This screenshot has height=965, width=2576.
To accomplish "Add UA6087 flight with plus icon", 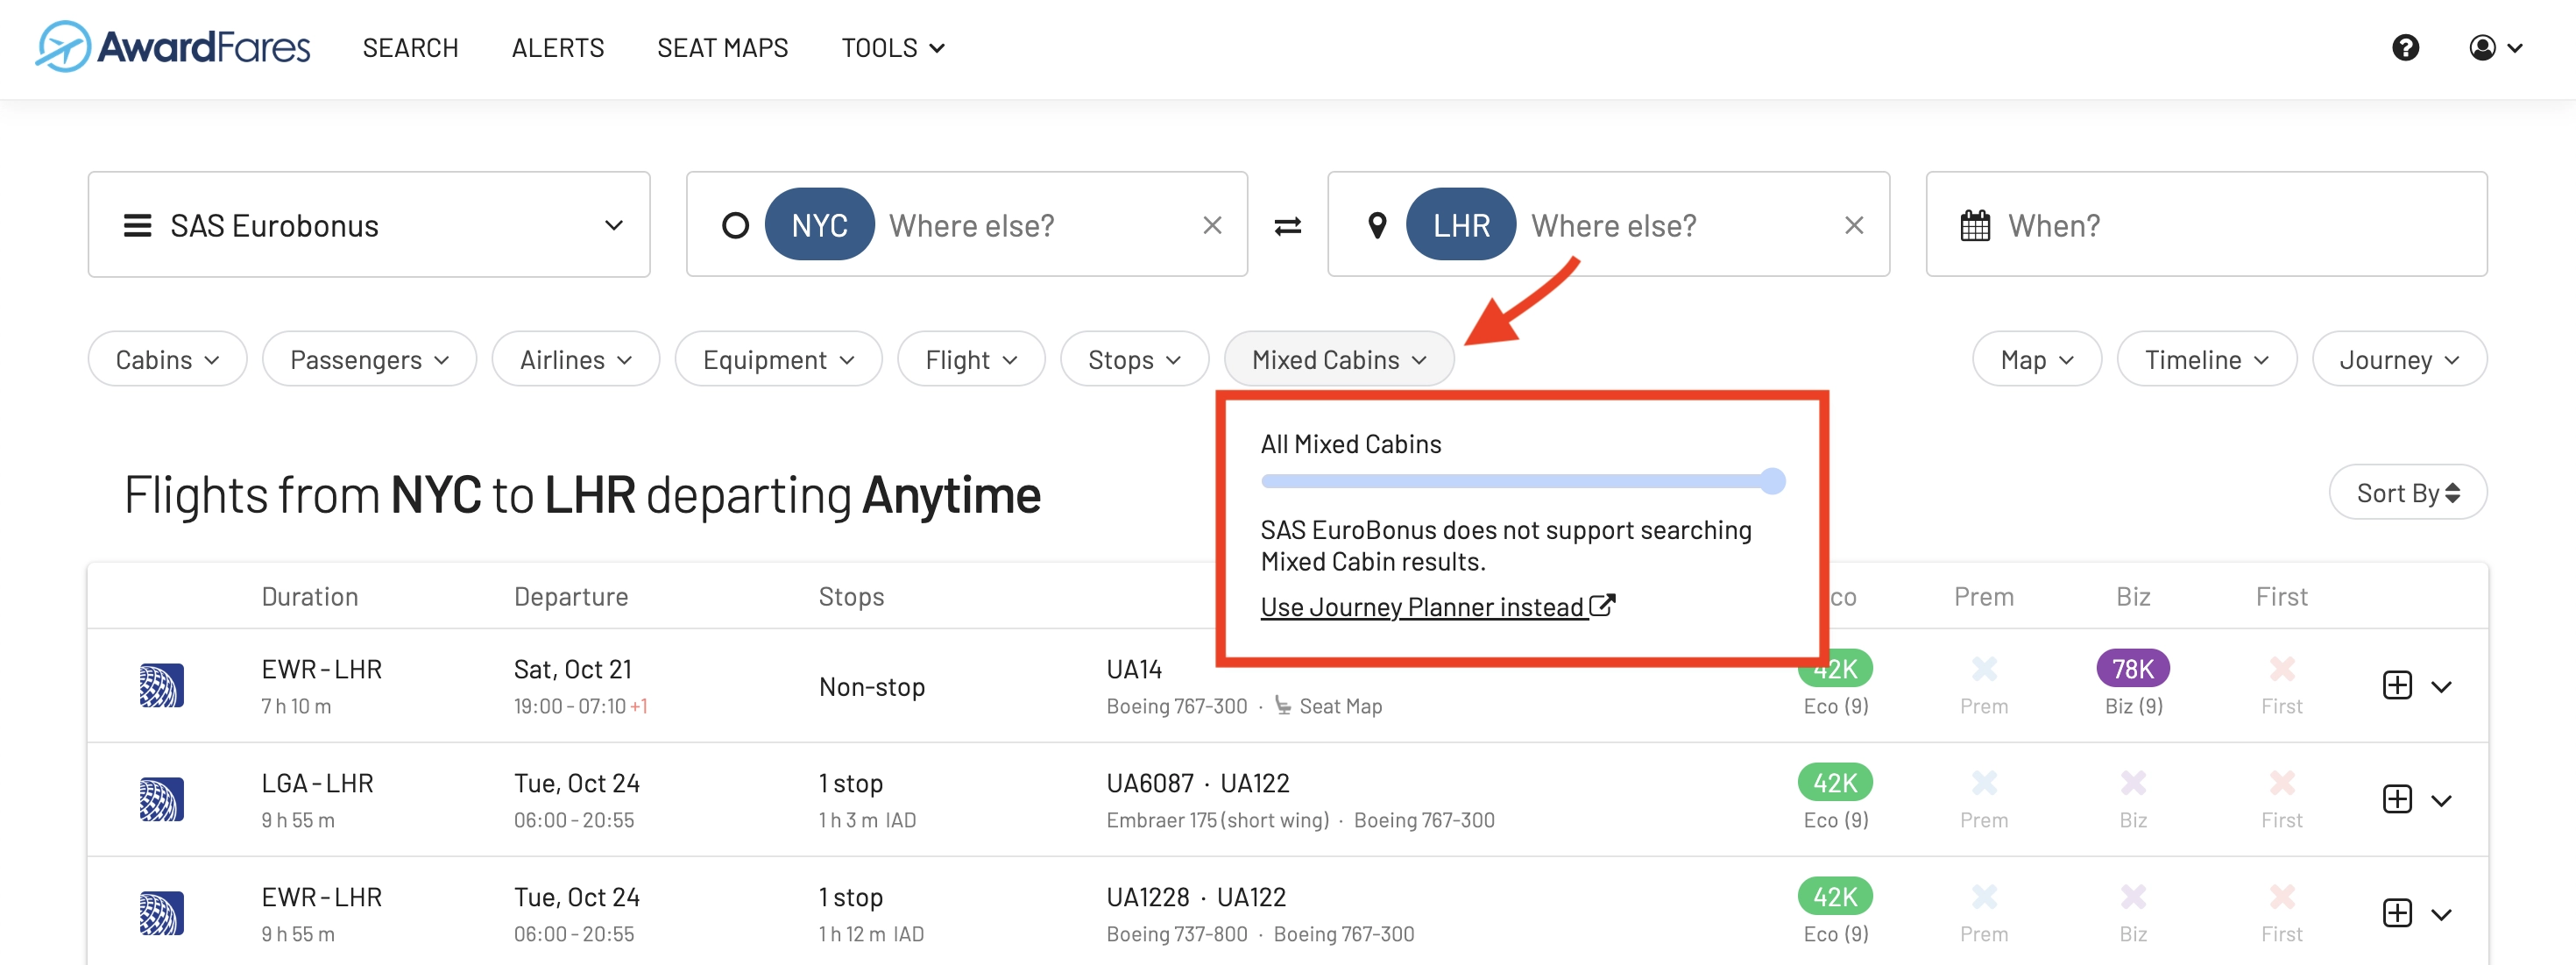I will tap(2397, 799).
